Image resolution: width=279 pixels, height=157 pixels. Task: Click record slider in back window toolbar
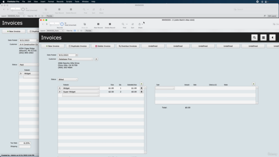tap(15, 10)
